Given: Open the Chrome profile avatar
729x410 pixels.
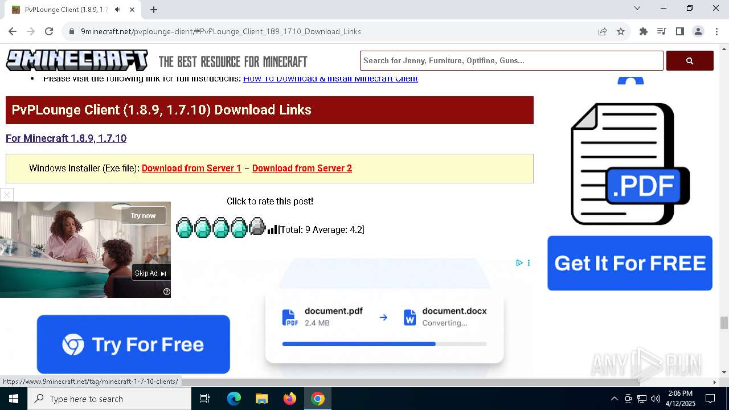Looking at the screenshot, I should pyautogui.click(x=698, y=31).
